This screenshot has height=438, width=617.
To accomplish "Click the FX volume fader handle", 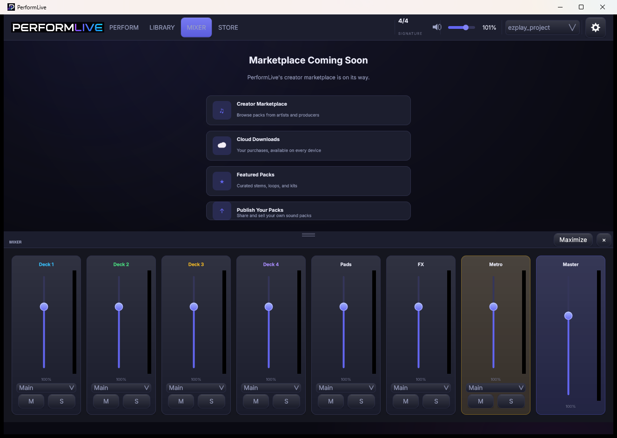I will 419,307.
